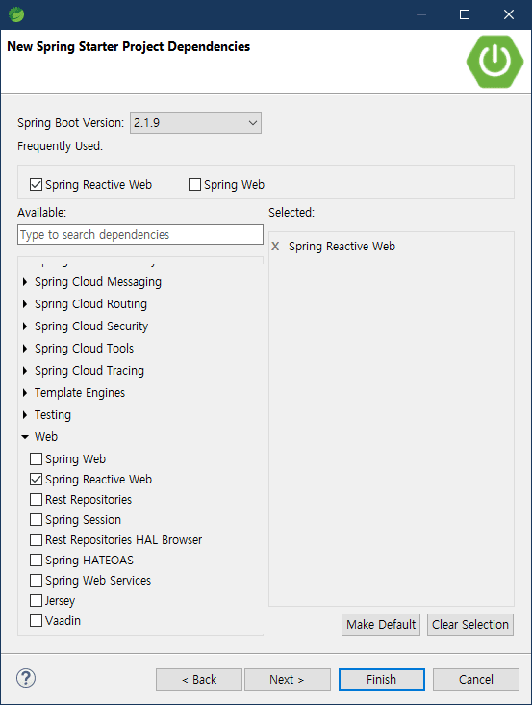Viewport: 532px width, 705px height.
Task: Expand the Template Engines category
Action: click(25, 393)
